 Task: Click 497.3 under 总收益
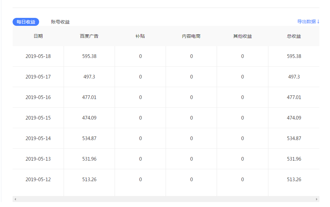click(x=294, y=77)
